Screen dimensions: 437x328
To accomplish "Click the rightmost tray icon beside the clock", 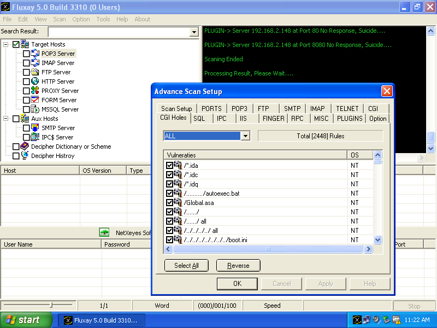I will click(396, 320).
